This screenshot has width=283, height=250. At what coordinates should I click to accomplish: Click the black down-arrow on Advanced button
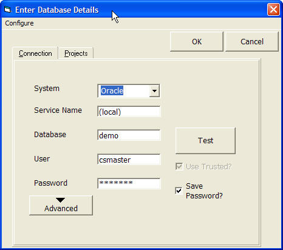[61, 200]
